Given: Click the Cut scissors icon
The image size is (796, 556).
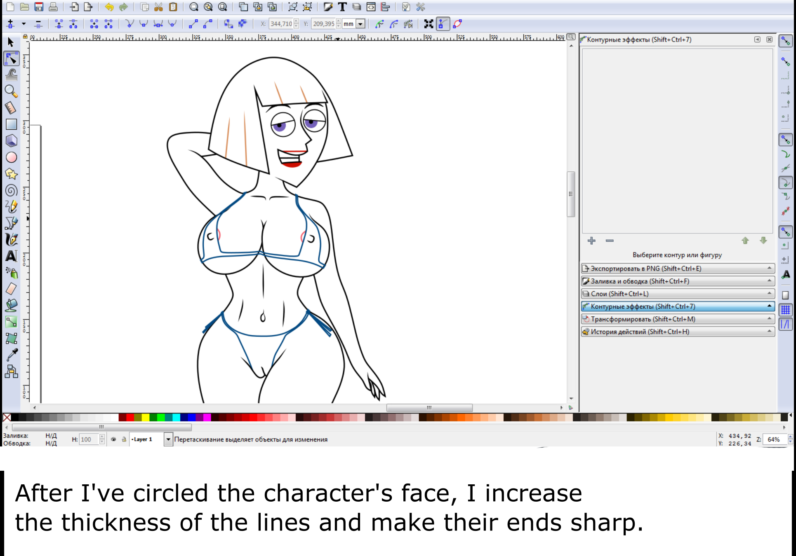Looking at the screenshot, I should tap(158, 7).
